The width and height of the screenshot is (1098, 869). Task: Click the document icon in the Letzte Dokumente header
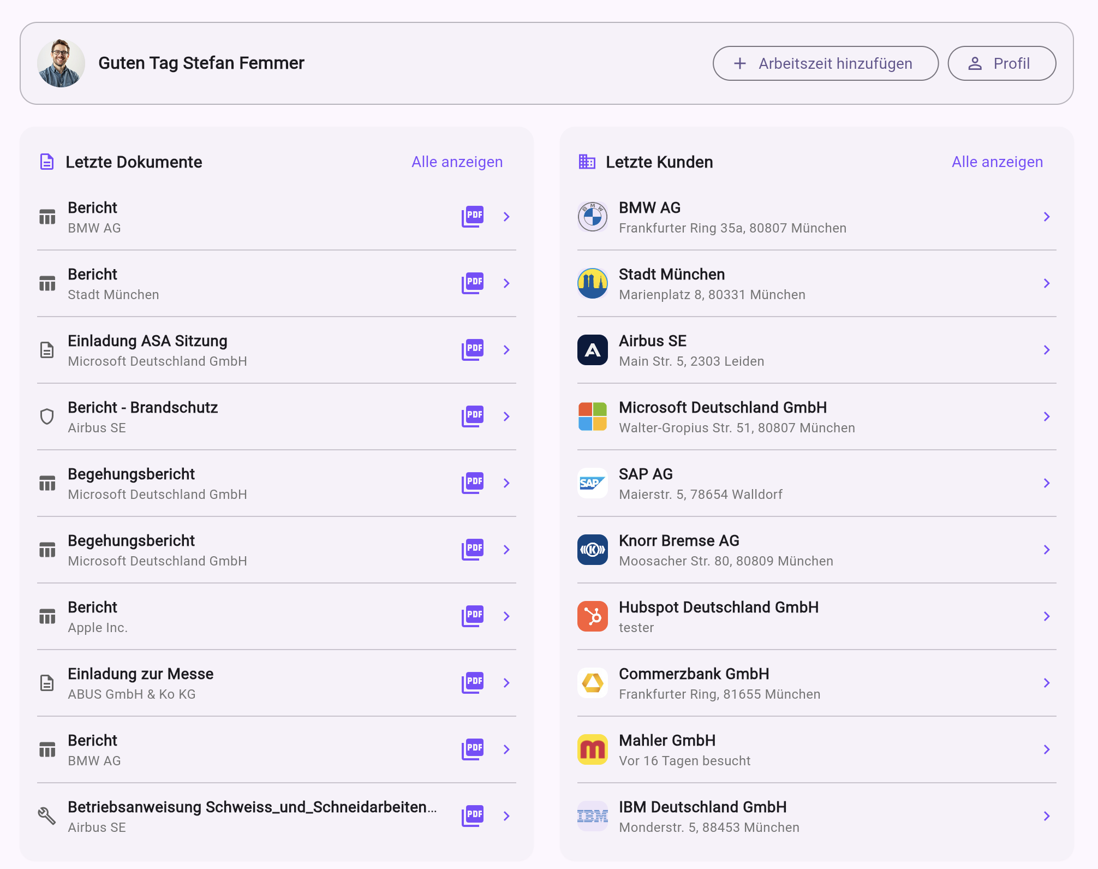coord(47,162)
